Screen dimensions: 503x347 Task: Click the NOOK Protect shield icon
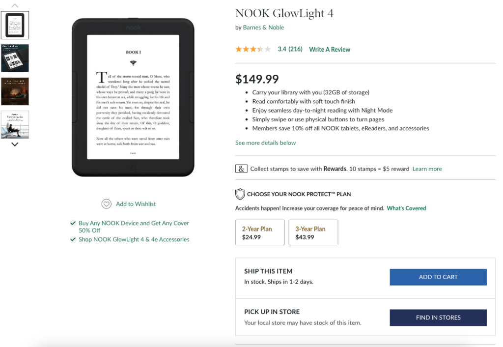pyautogui.click(x=240, y=194)
